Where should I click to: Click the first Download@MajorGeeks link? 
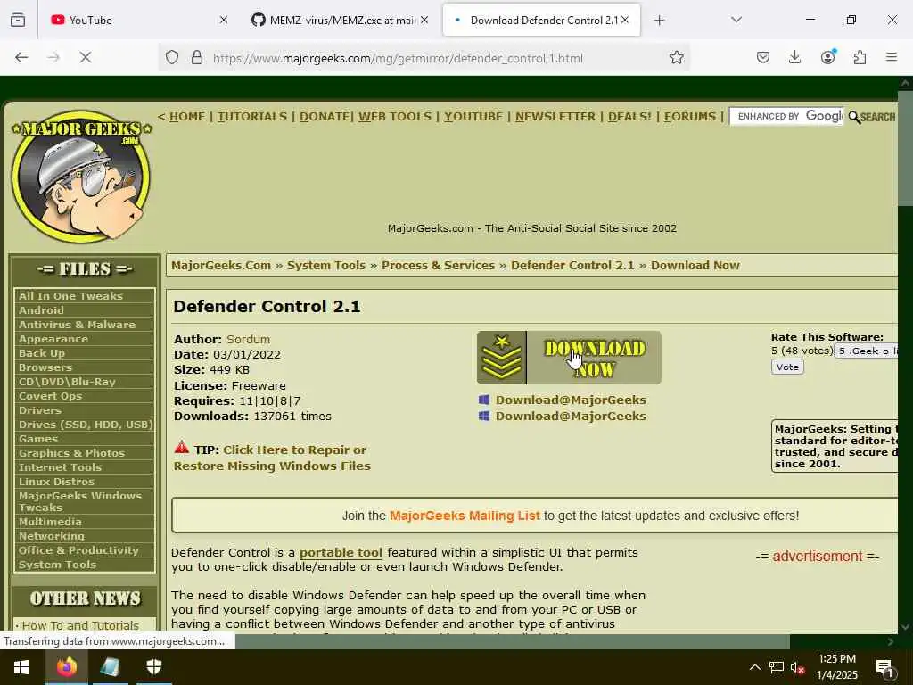571,400
